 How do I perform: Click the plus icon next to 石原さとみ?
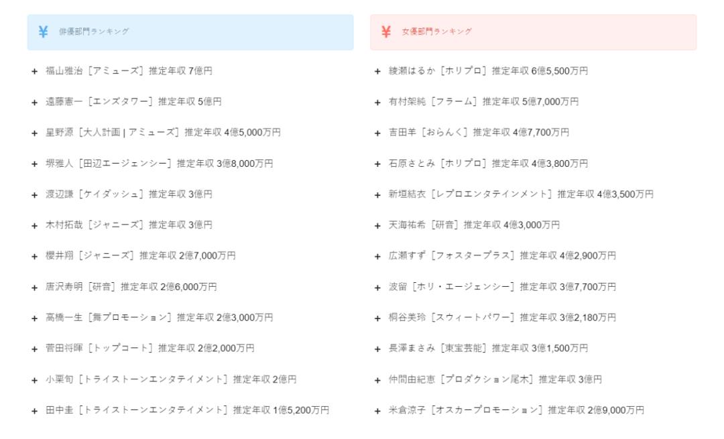click(377, 164)
